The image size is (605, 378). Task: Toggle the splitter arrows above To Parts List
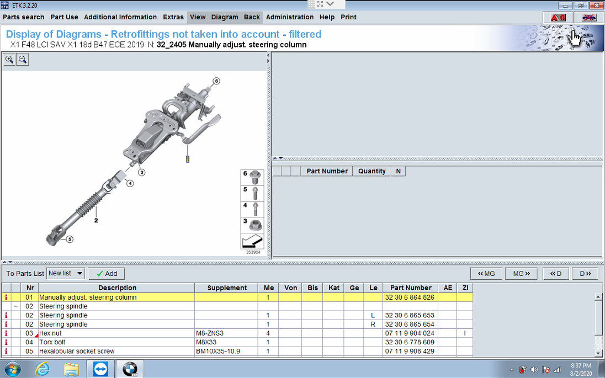coord(8,262)
